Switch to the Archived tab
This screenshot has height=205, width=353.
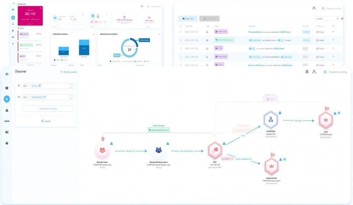coord(209,19)
